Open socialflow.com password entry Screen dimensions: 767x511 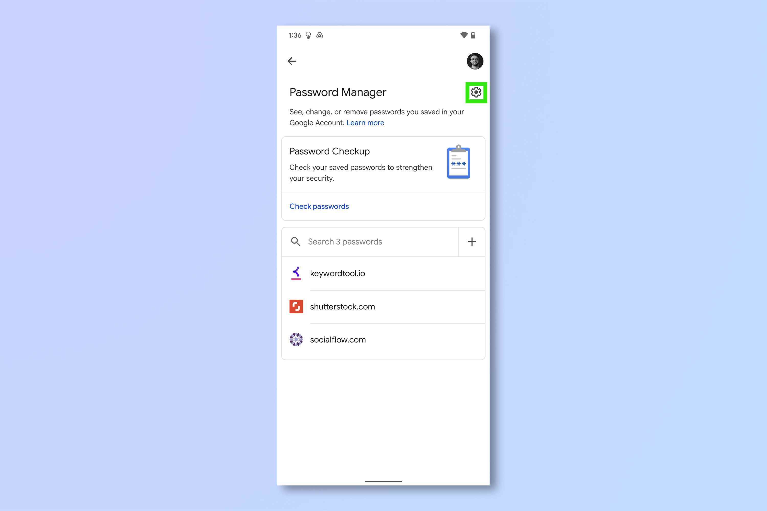click(383, 339)
